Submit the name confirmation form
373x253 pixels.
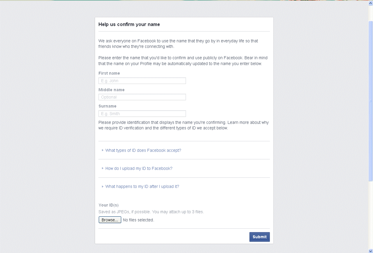pyautogui.click(x=259, y=237)
